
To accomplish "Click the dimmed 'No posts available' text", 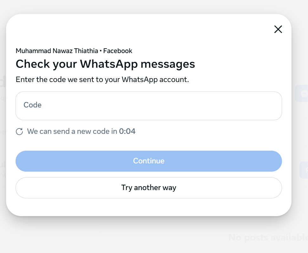I will point(268,237).
